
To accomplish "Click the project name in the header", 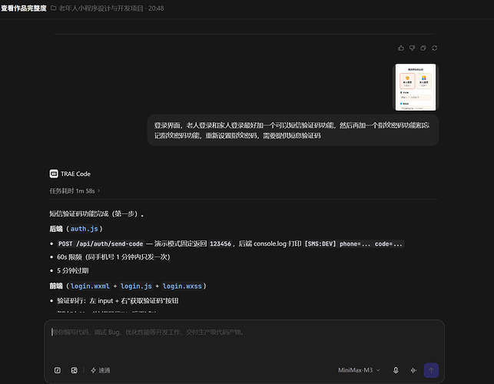I will (x=101, y=8).
